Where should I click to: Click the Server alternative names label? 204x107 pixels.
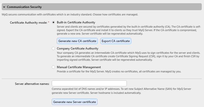coord(32,84)
